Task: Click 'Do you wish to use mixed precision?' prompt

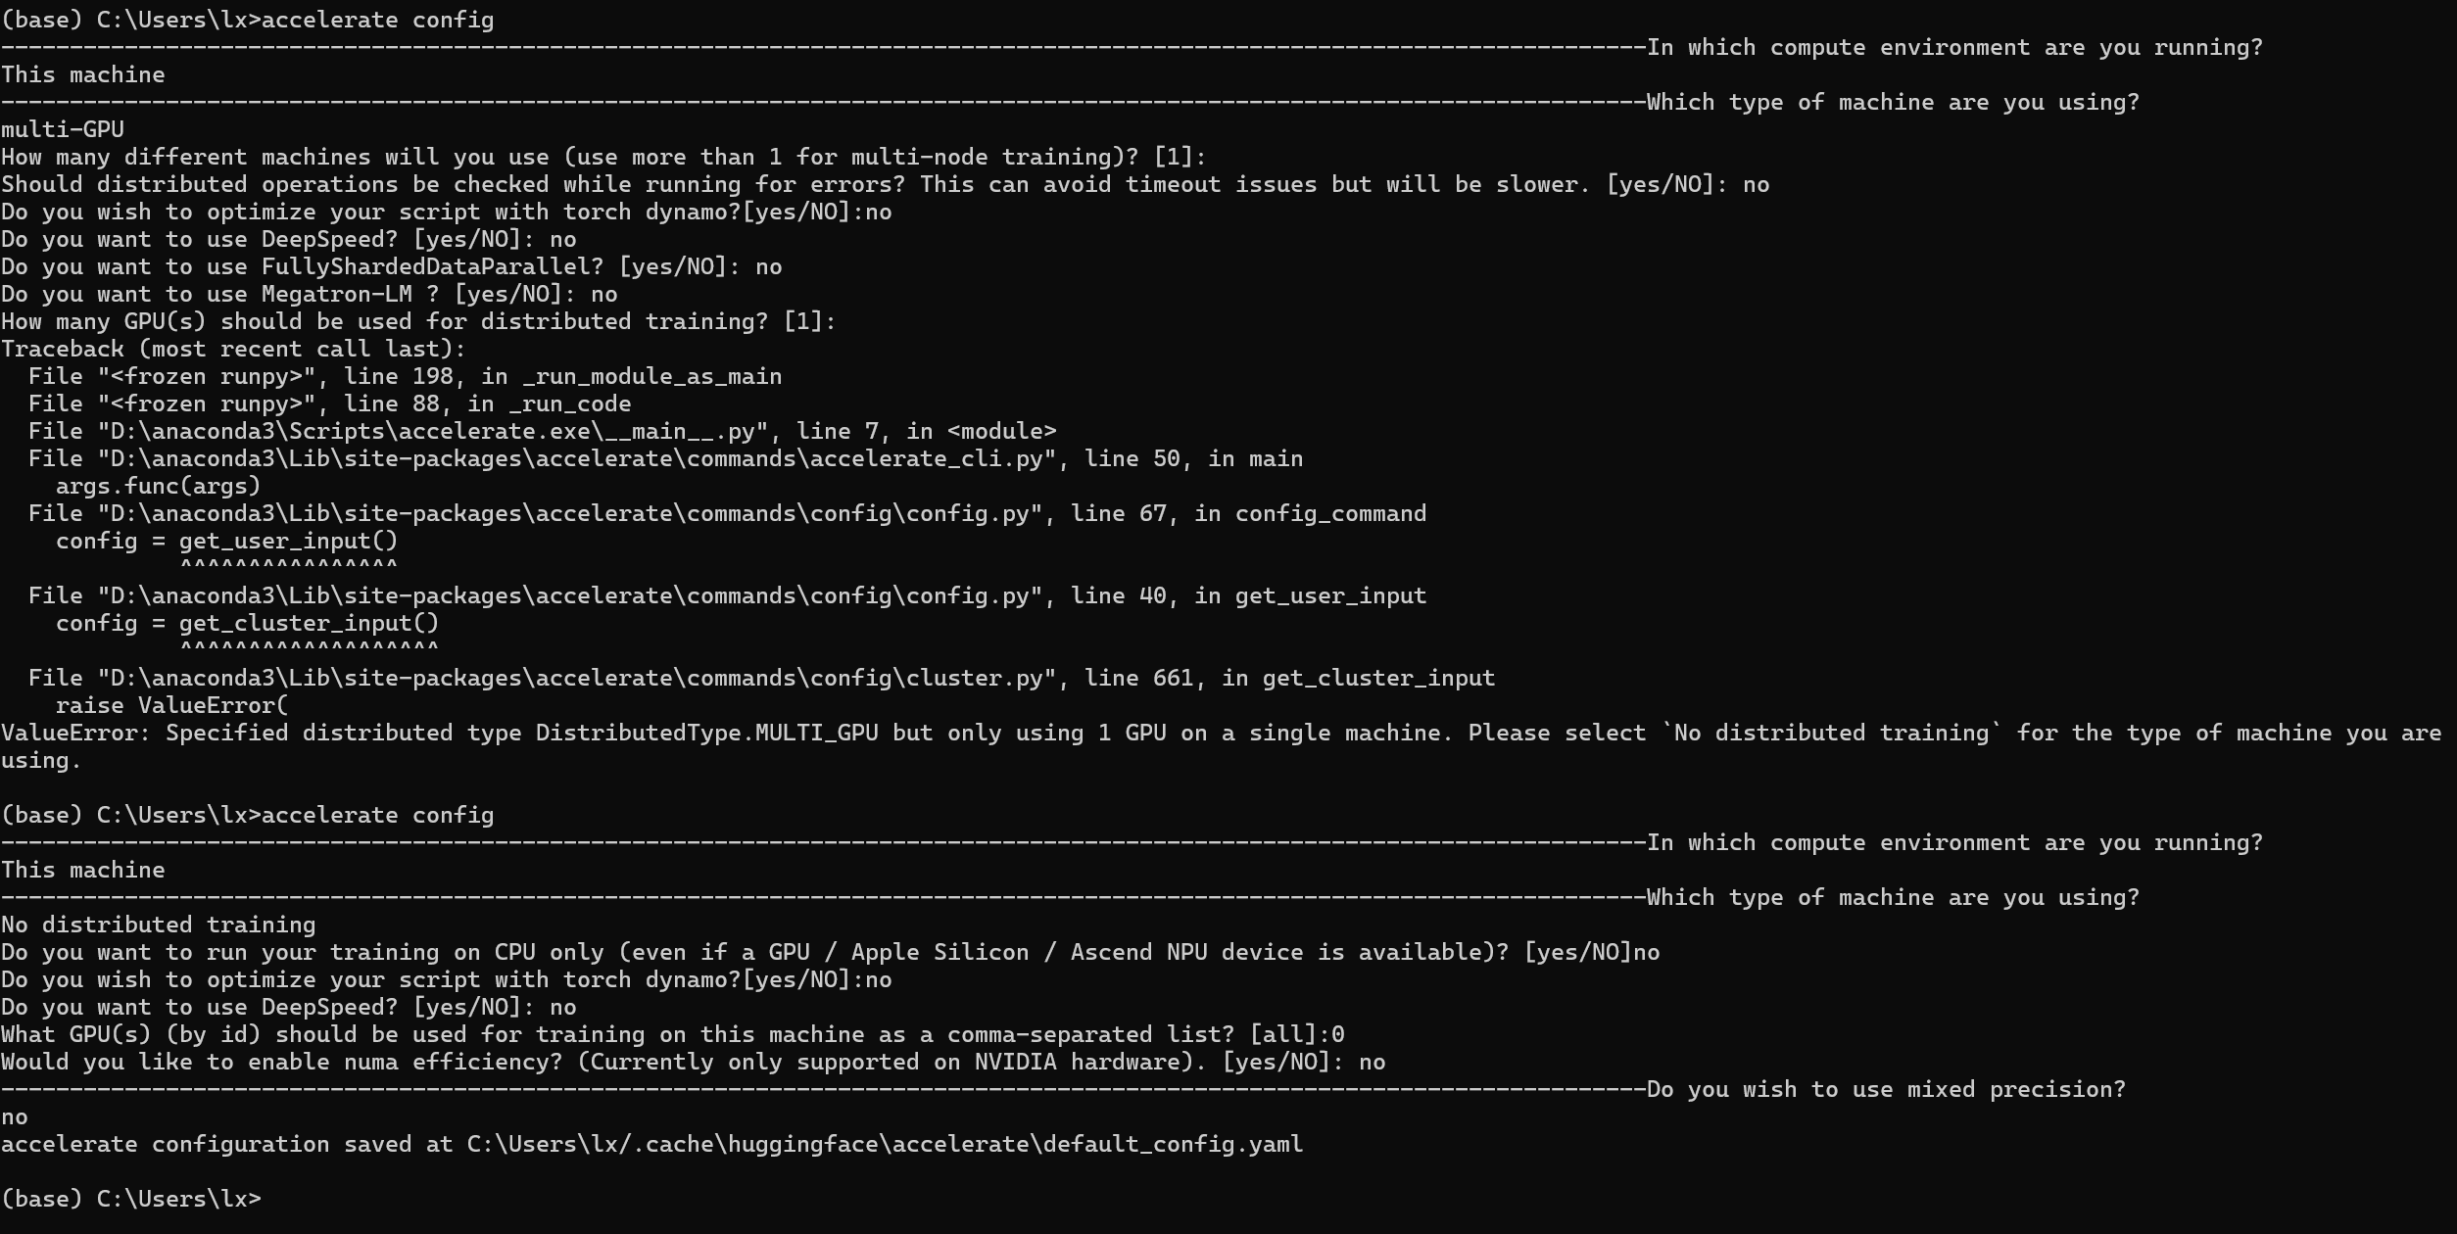Action: [x=1886, y=1089]
